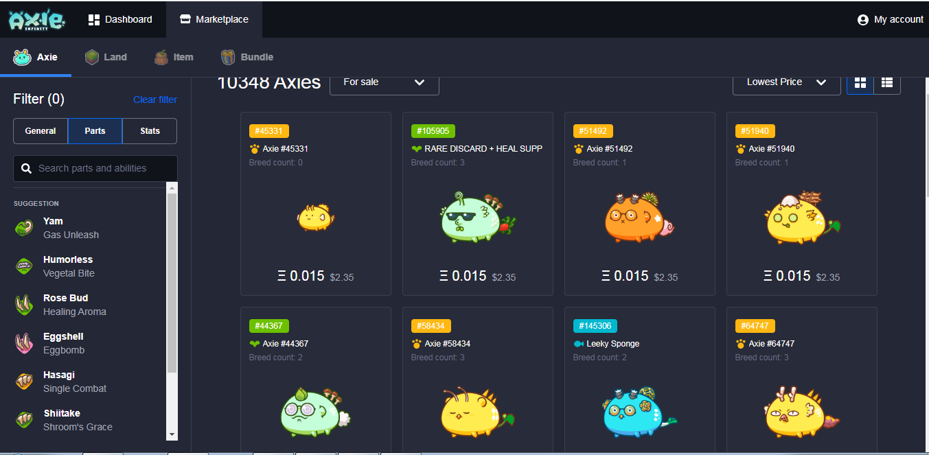Open the Axie #45331 thumbnail image
This screenshot has width=929, height=455.
click(x=316, y=217)
